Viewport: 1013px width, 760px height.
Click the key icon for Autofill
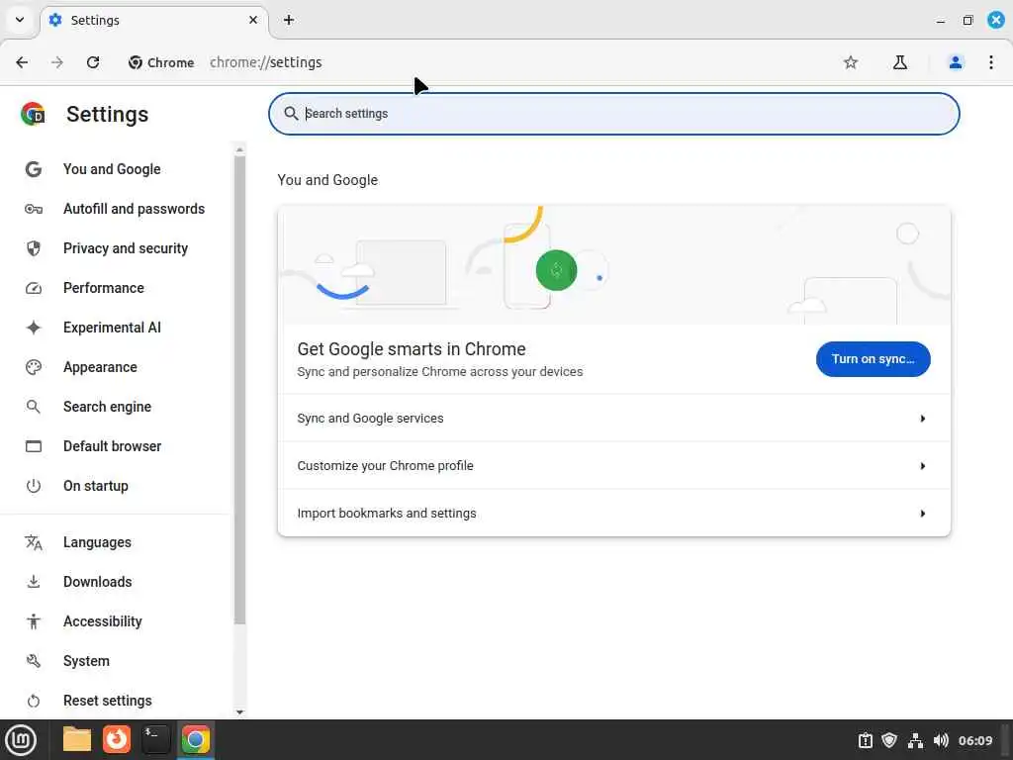[x=34, y=209]
